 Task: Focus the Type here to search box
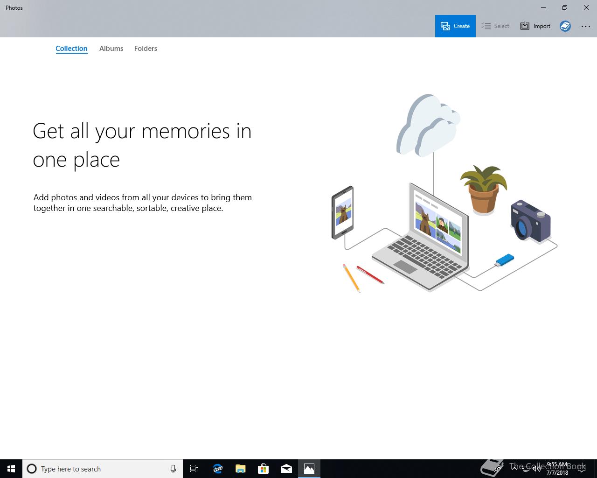[x=103, y=469]
